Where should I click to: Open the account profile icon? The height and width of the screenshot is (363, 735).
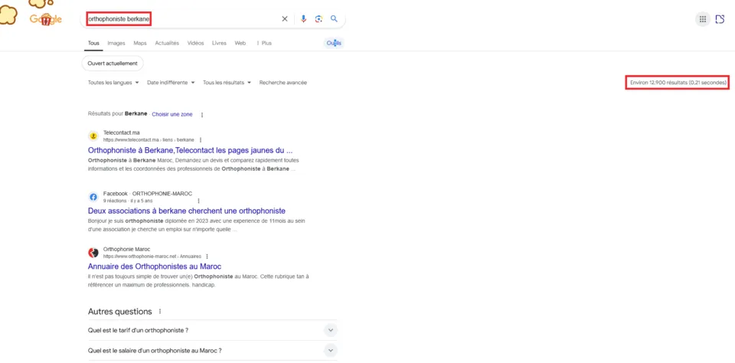pyautogui.click(x=720, y=19)
